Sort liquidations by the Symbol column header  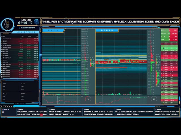point(3,36)
